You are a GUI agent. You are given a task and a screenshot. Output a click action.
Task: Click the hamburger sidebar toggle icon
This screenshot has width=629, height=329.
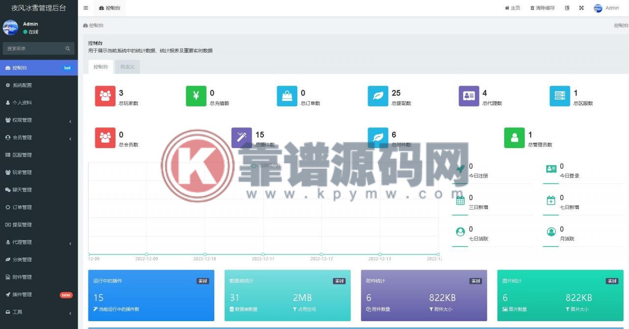pos(86,8)
